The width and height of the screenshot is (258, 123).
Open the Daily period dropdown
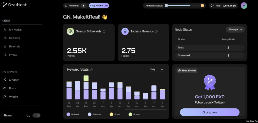coord(157,69)
